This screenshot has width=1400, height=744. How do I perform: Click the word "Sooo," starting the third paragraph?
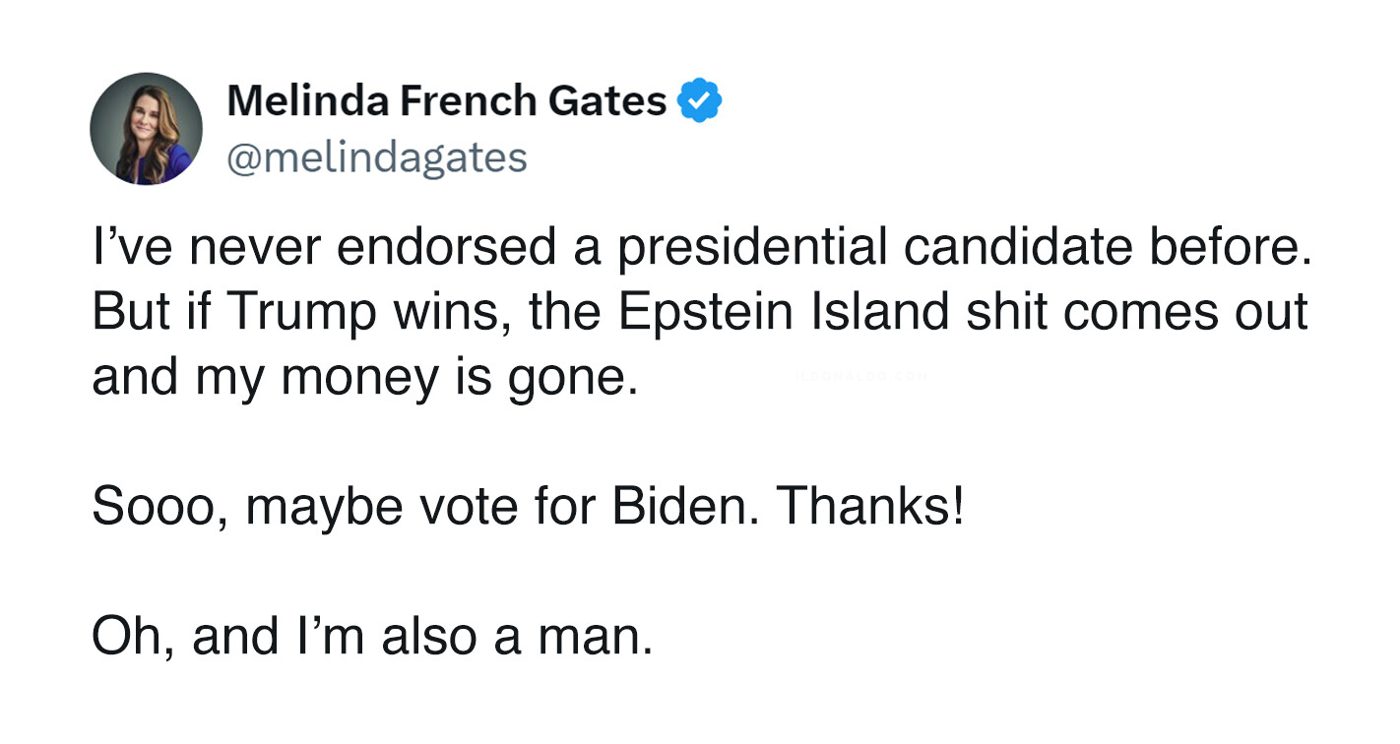click(160, 508)
